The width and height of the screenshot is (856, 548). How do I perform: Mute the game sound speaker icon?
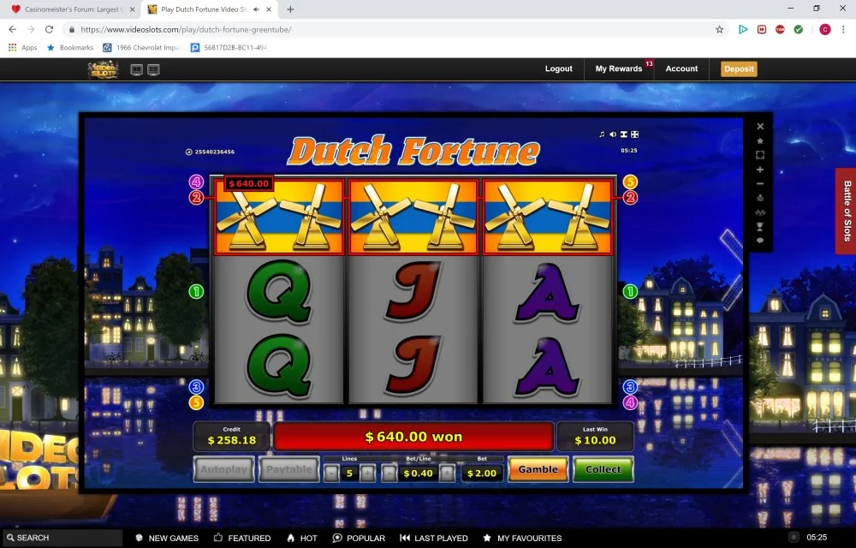pos(613,134)
